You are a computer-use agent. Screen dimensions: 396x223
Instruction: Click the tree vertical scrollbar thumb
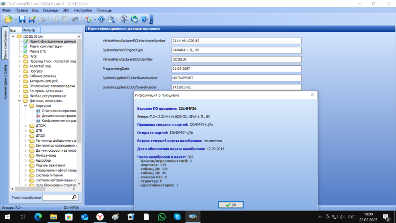pos(79,91)
